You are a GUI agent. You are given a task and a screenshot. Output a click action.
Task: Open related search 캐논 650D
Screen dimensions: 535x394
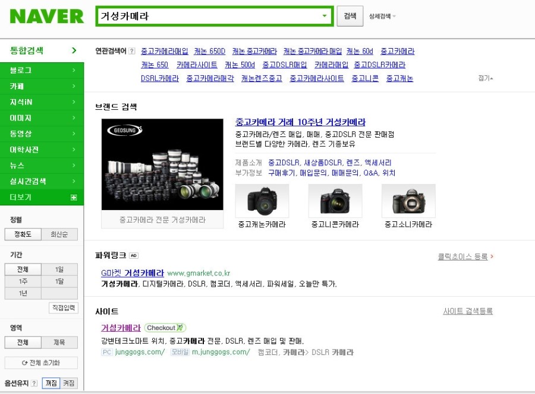(x=209, y=51)
